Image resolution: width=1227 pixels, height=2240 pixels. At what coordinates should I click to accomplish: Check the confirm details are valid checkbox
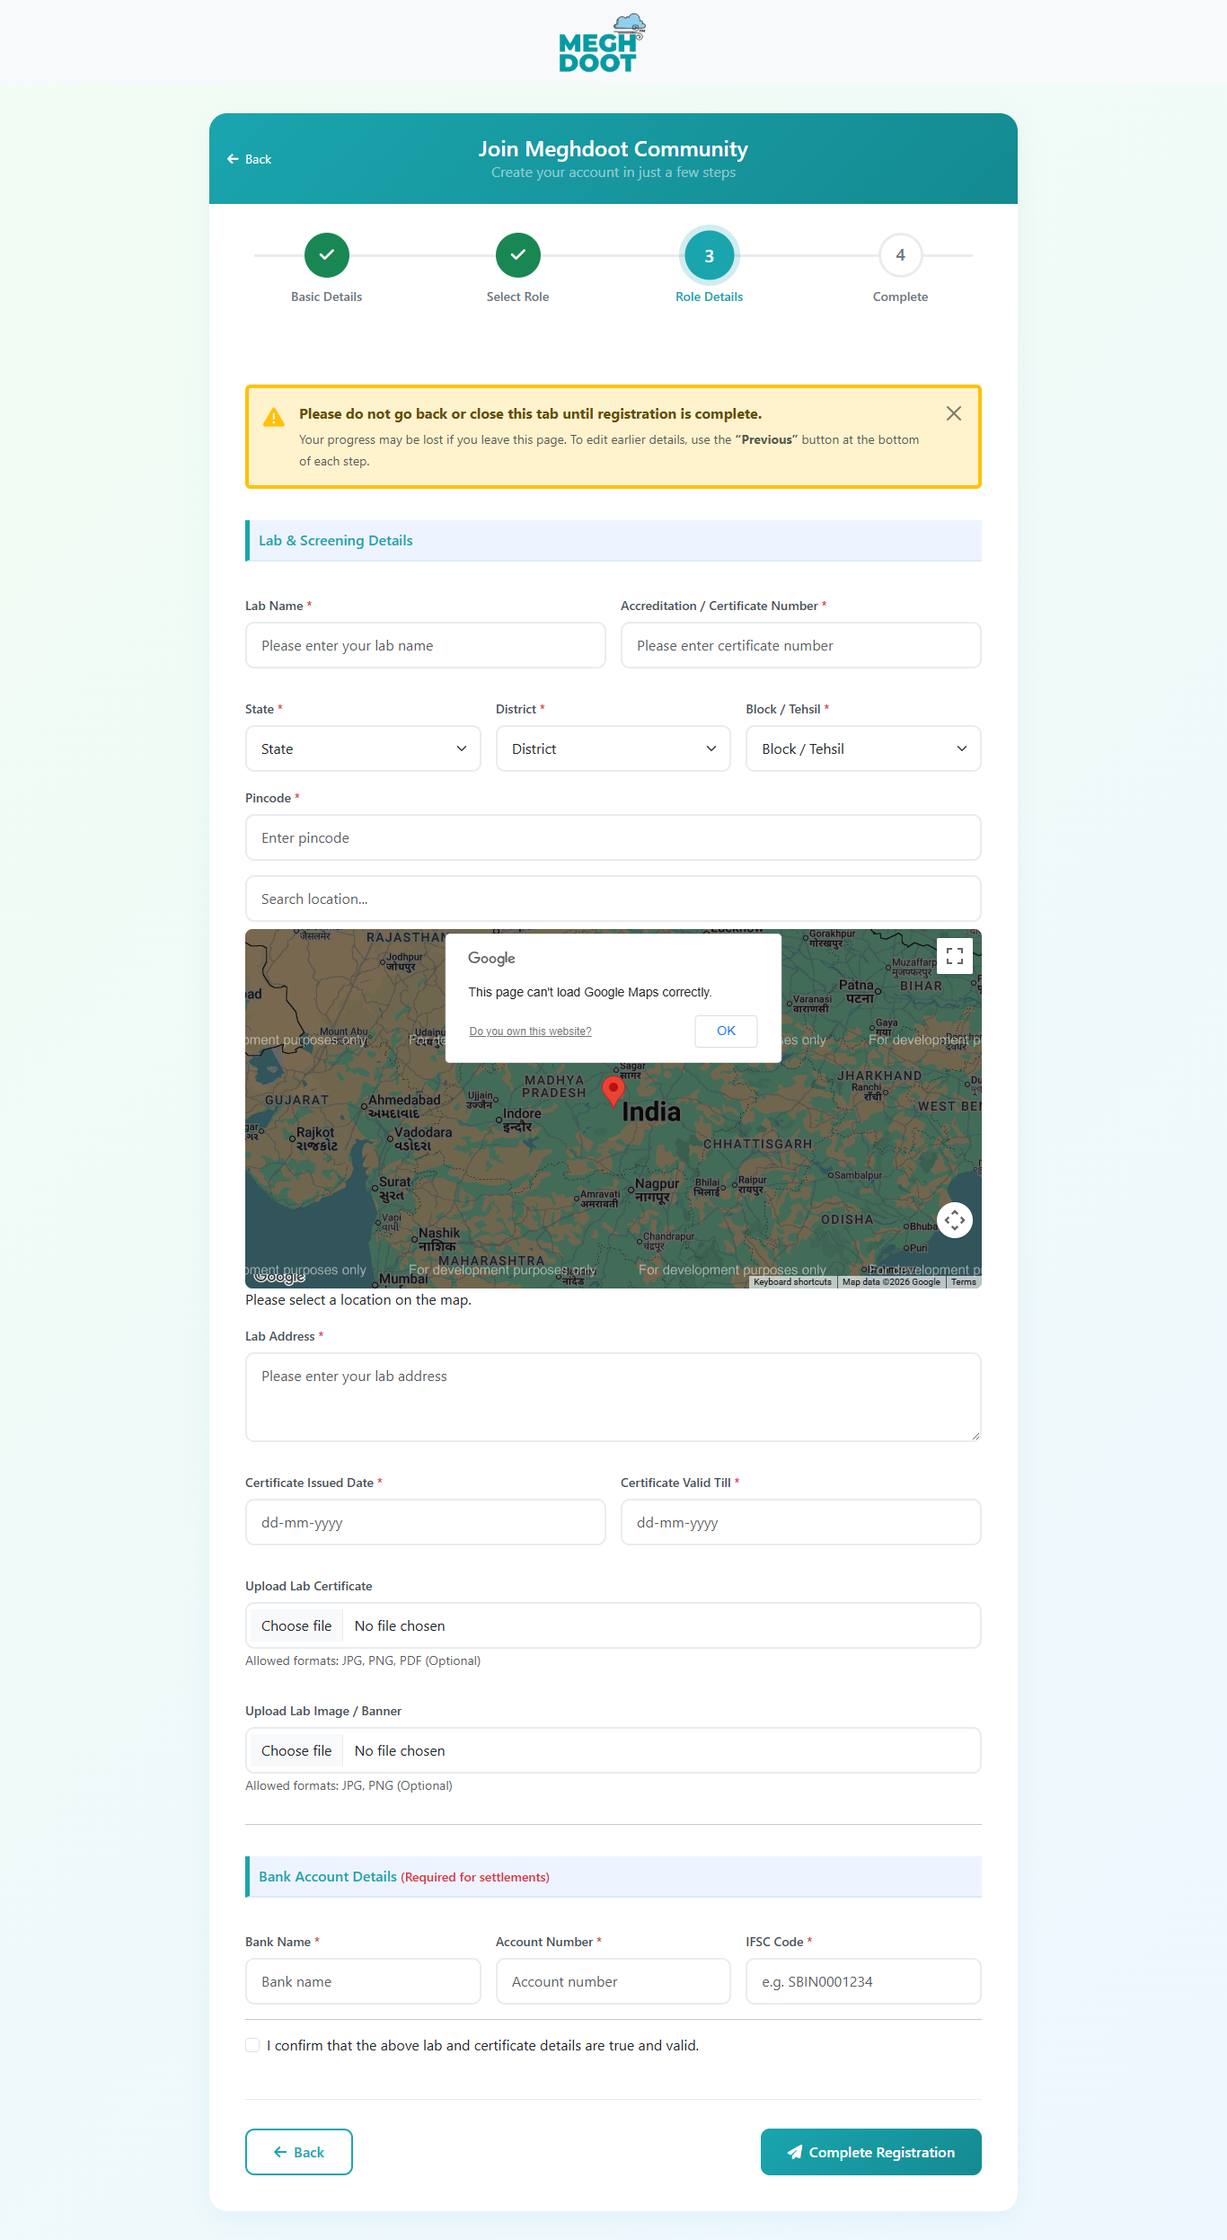252,2045
